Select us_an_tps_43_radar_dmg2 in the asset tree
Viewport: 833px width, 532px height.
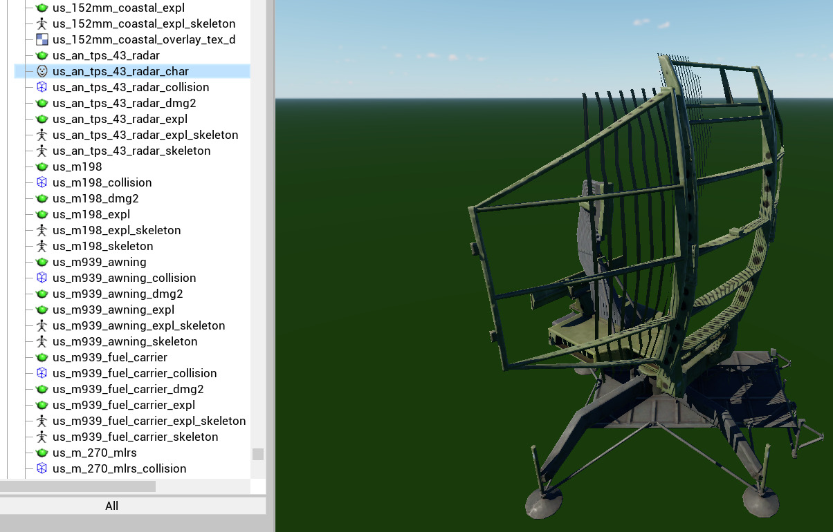click(124, 103)
